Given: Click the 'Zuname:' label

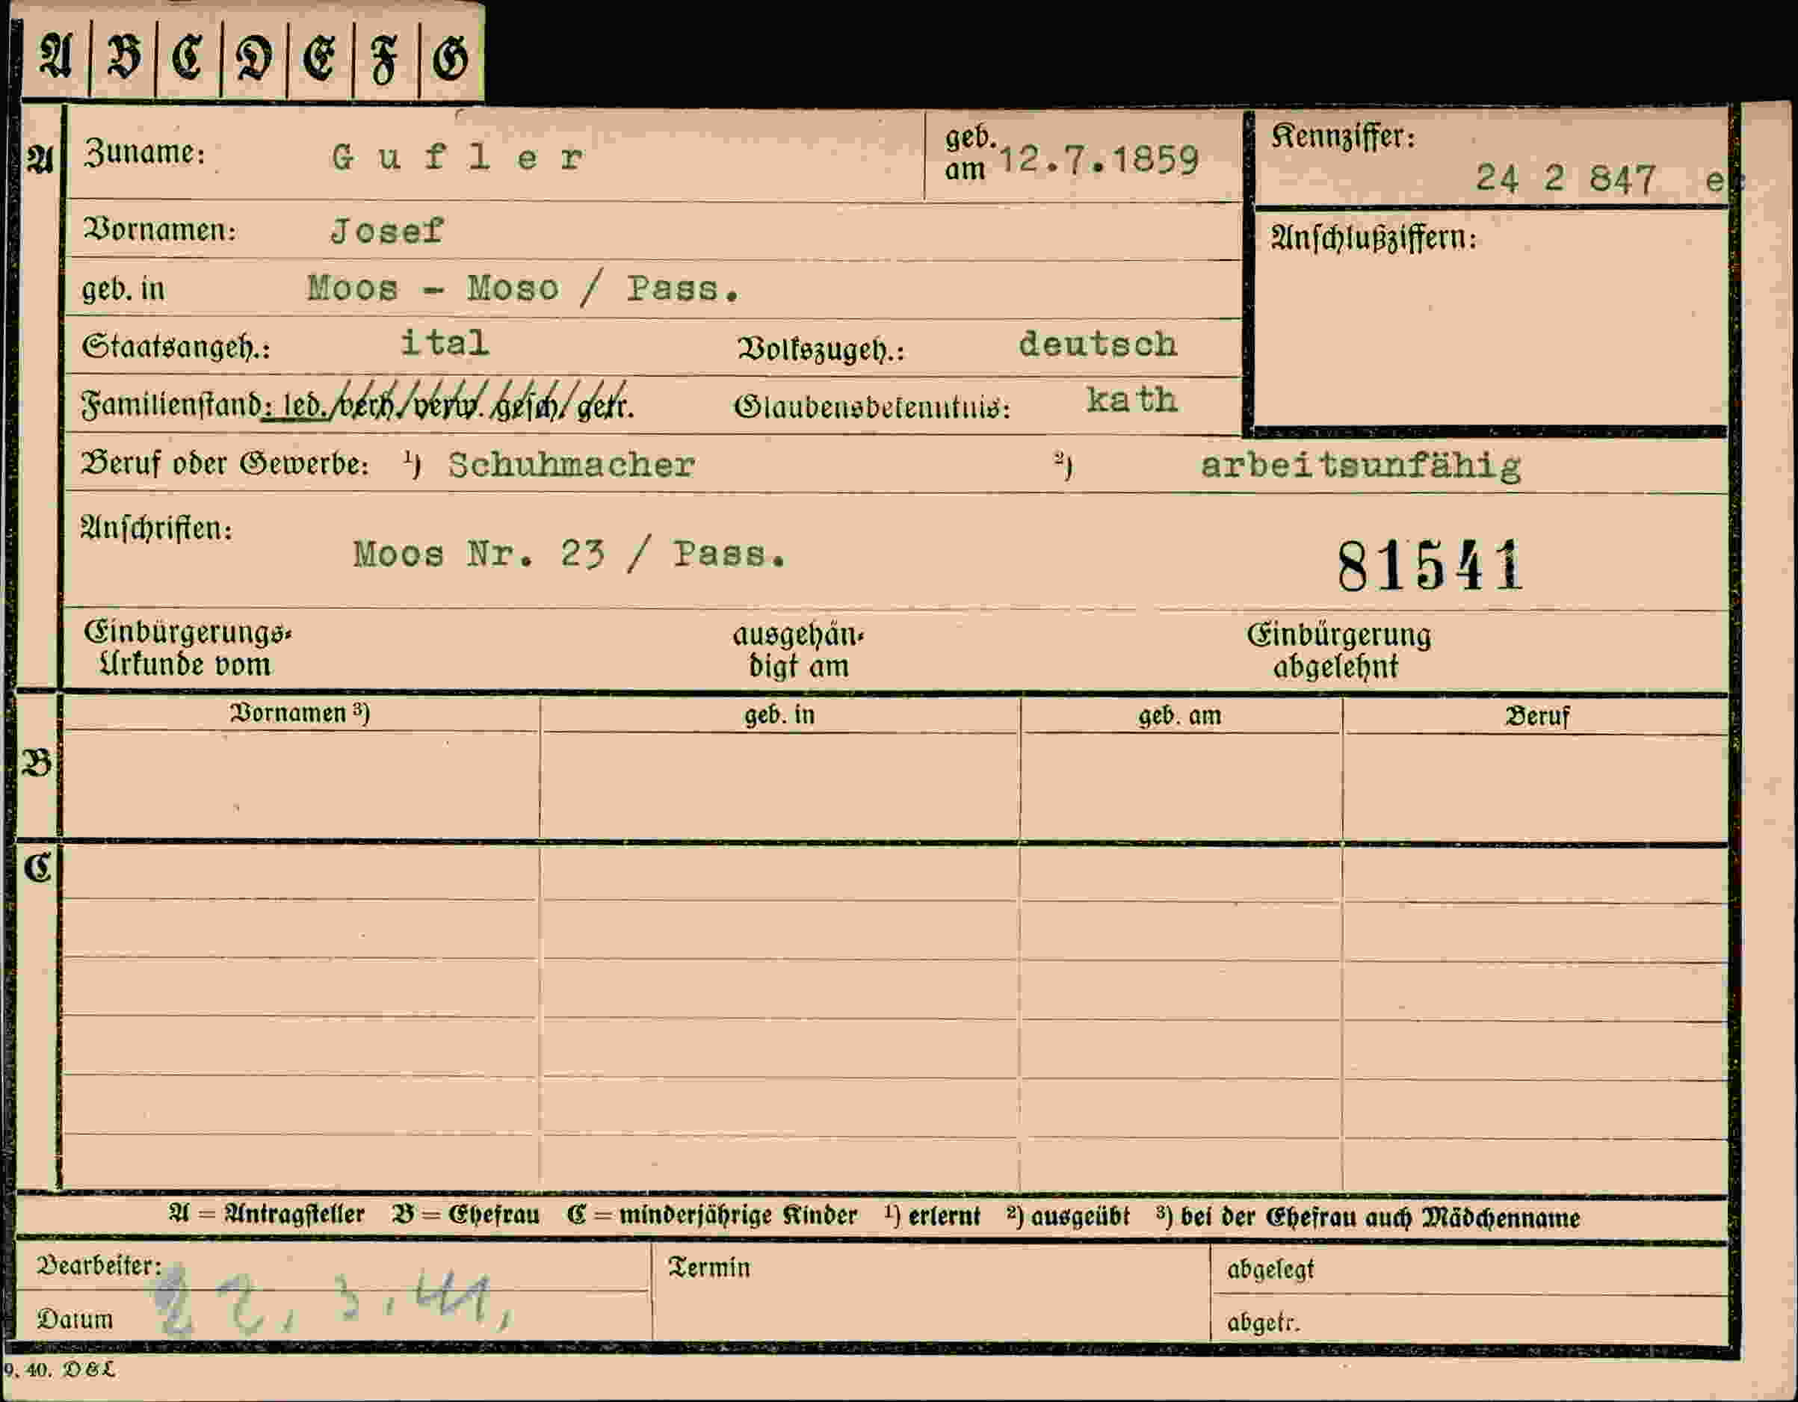Looking at the screenshot, I should (145, 153).
